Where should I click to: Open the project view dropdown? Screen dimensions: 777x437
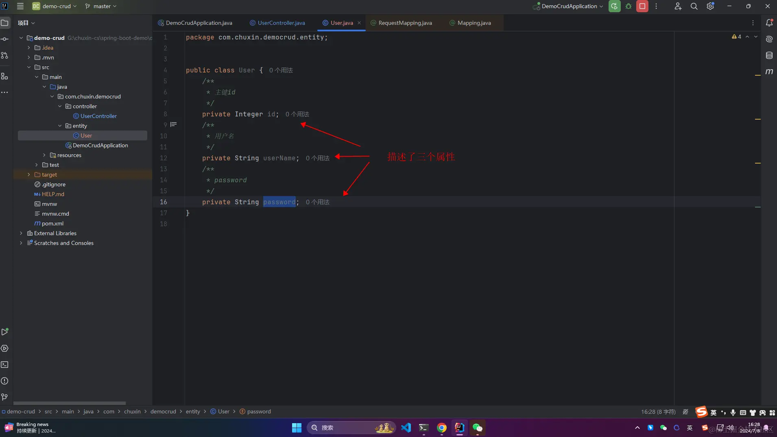click(26, 23)
